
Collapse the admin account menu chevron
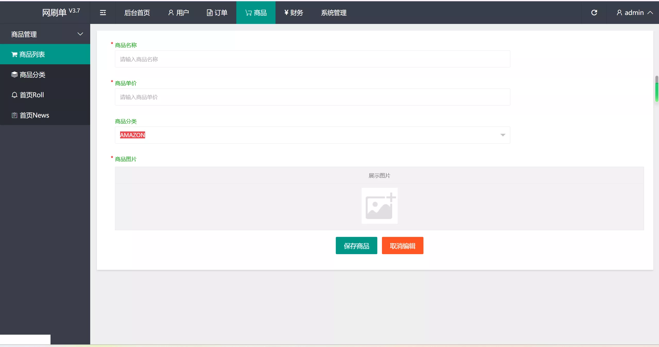(651, 12)
